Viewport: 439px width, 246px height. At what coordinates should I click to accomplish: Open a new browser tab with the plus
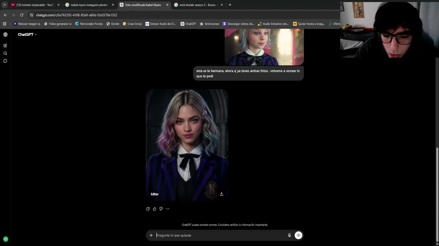coord(230,5)
